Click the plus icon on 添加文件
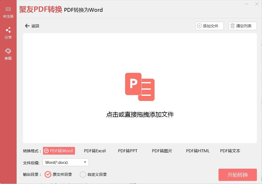The image size is (262, 184). [x=199, y=26]
